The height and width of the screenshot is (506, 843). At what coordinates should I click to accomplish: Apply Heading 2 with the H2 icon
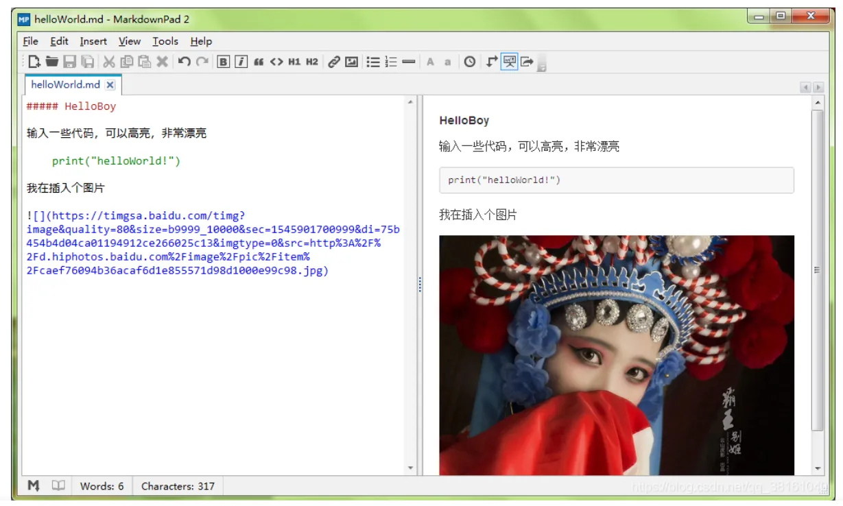click(x=312, y=62)
